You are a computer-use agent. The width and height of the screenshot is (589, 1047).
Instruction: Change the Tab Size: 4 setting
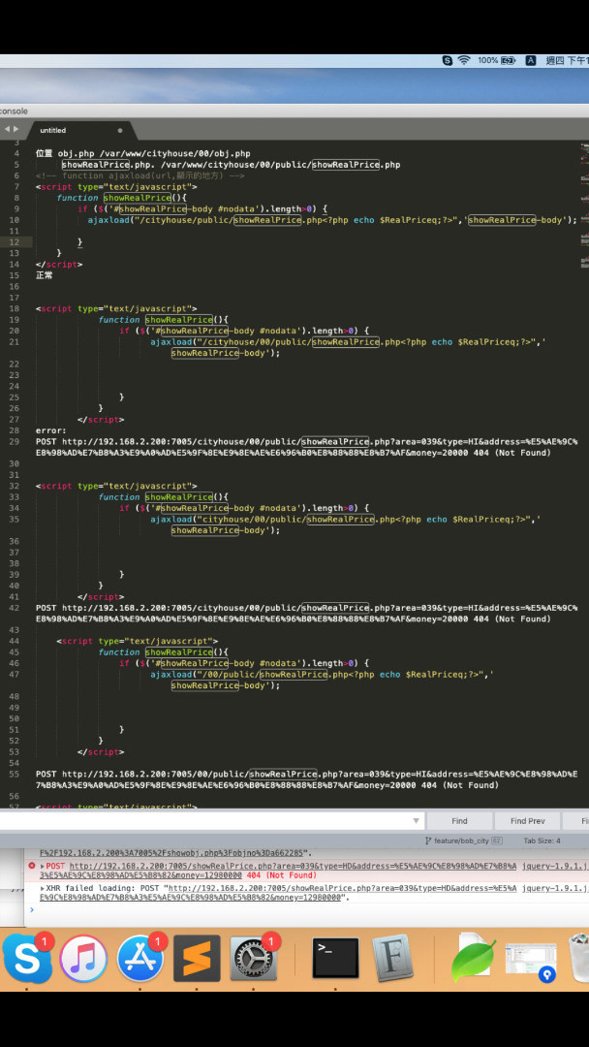pyautogui.click(x=542, y=841)
